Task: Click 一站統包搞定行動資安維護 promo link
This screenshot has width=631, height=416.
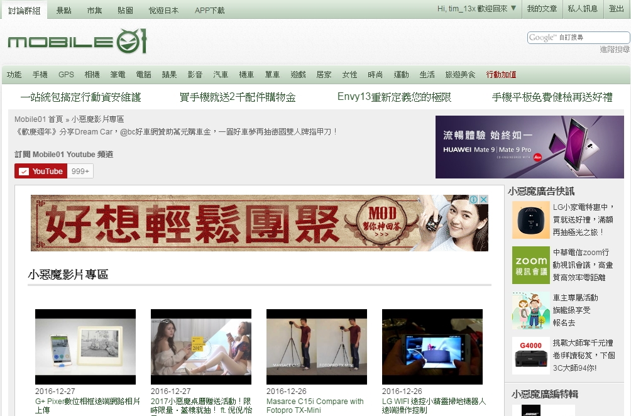Action: (x=80, y=97)
